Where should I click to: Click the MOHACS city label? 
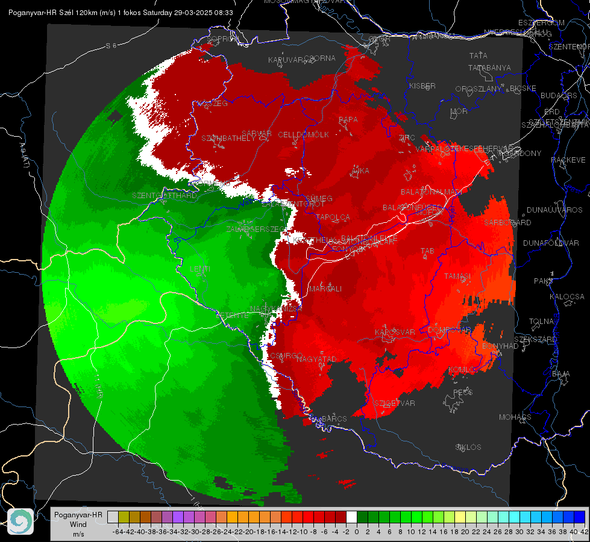tap(515, 417)
